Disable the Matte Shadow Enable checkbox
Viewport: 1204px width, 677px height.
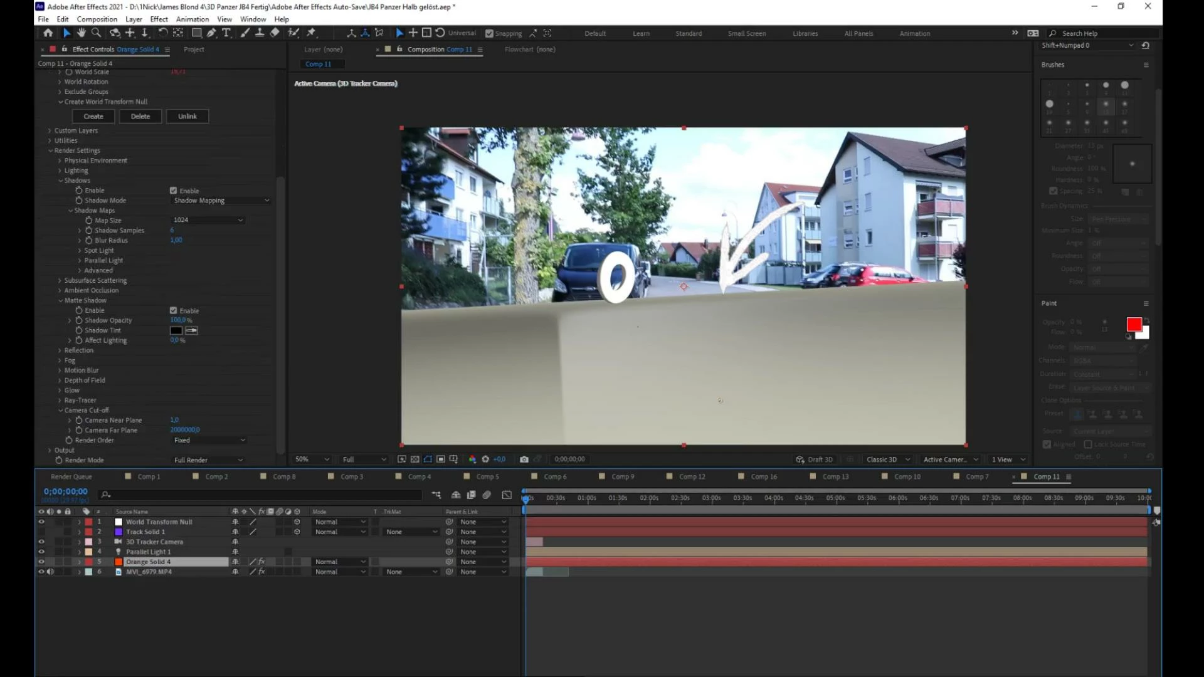point(173,310)
